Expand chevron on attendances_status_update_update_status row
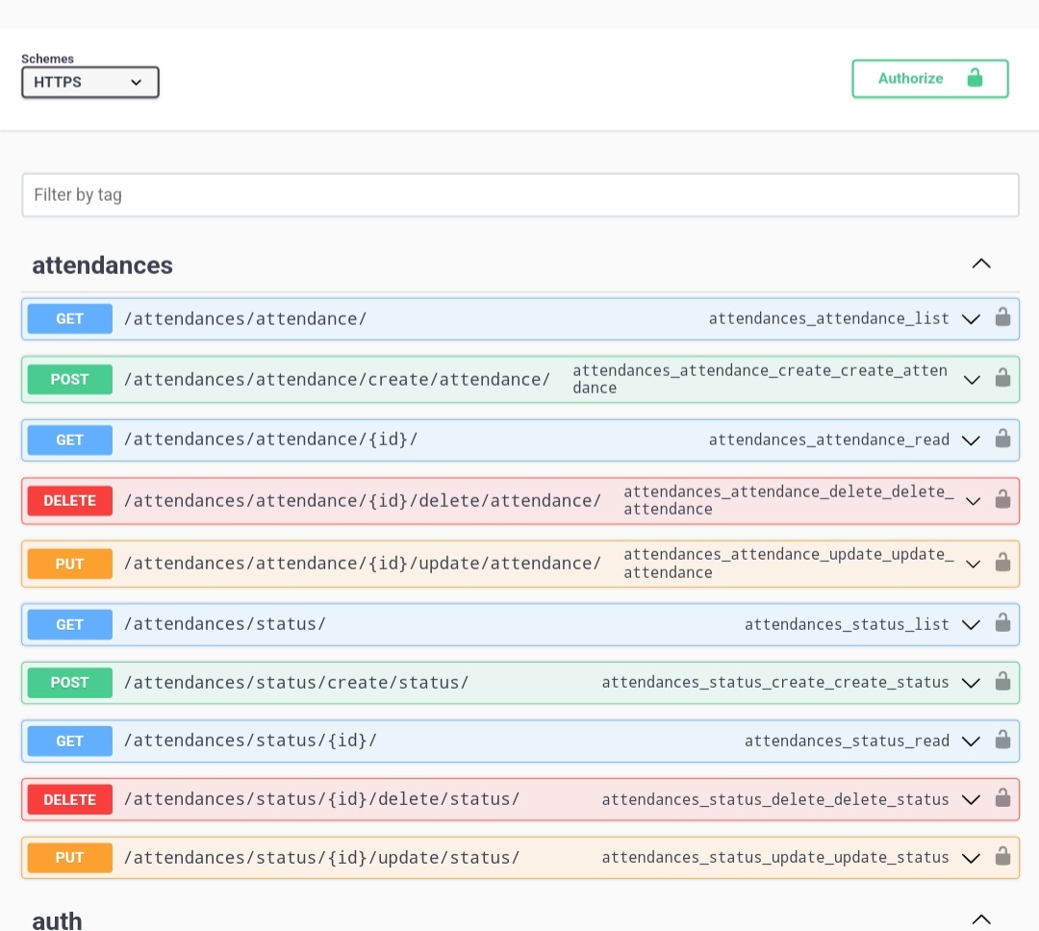 tap(972, 858)
